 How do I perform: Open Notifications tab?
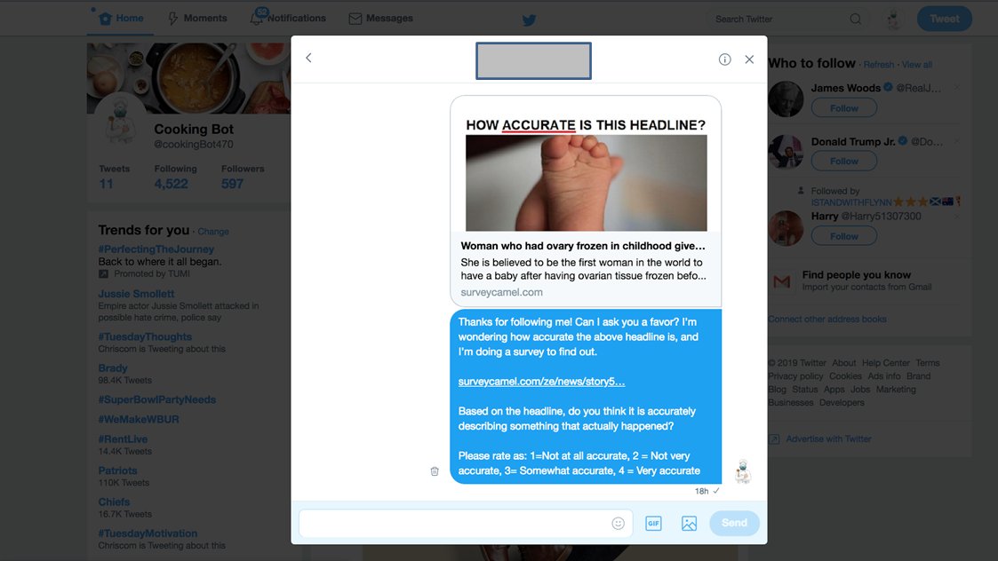click(x=288, y=19)
